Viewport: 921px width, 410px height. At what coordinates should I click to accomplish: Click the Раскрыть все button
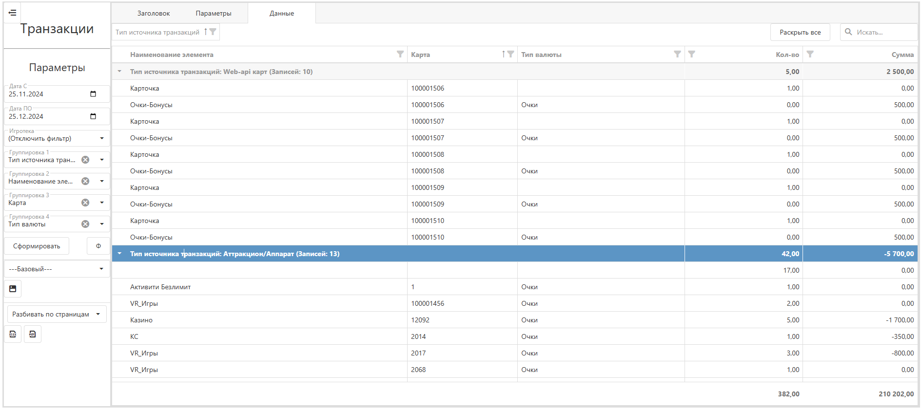tap(800, 32)
